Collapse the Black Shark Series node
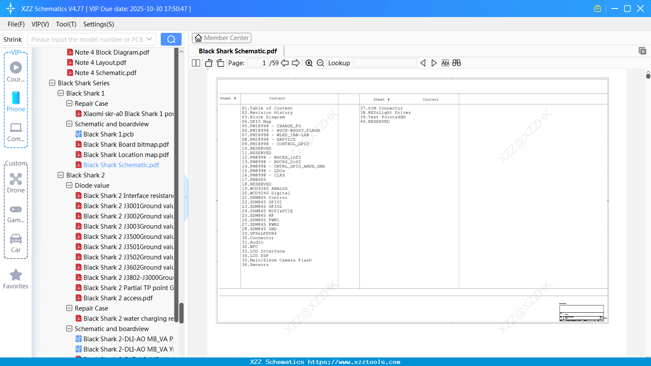 pyautogui.click(x=52, y=83)
